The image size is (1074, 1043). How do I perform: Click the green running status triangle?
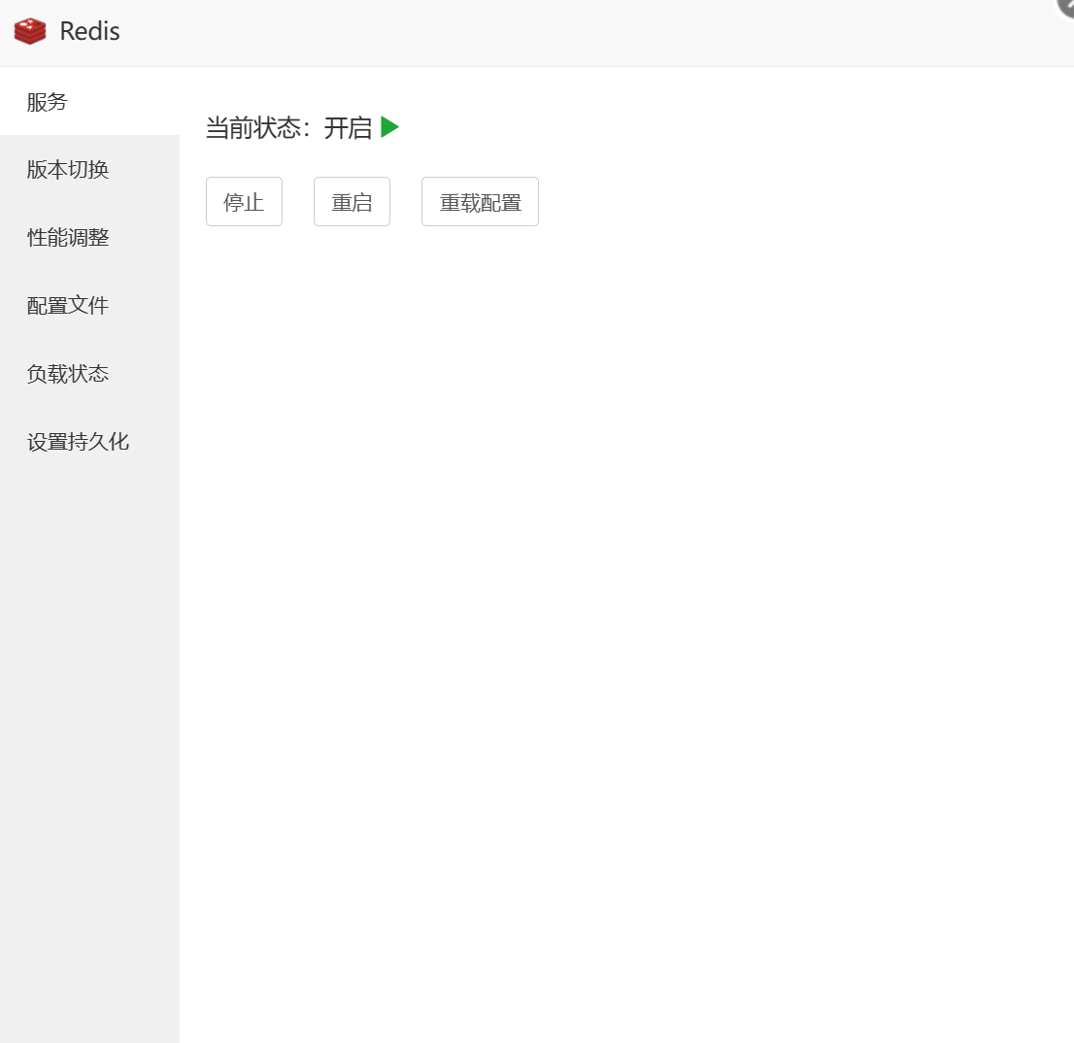coord(389,127)
